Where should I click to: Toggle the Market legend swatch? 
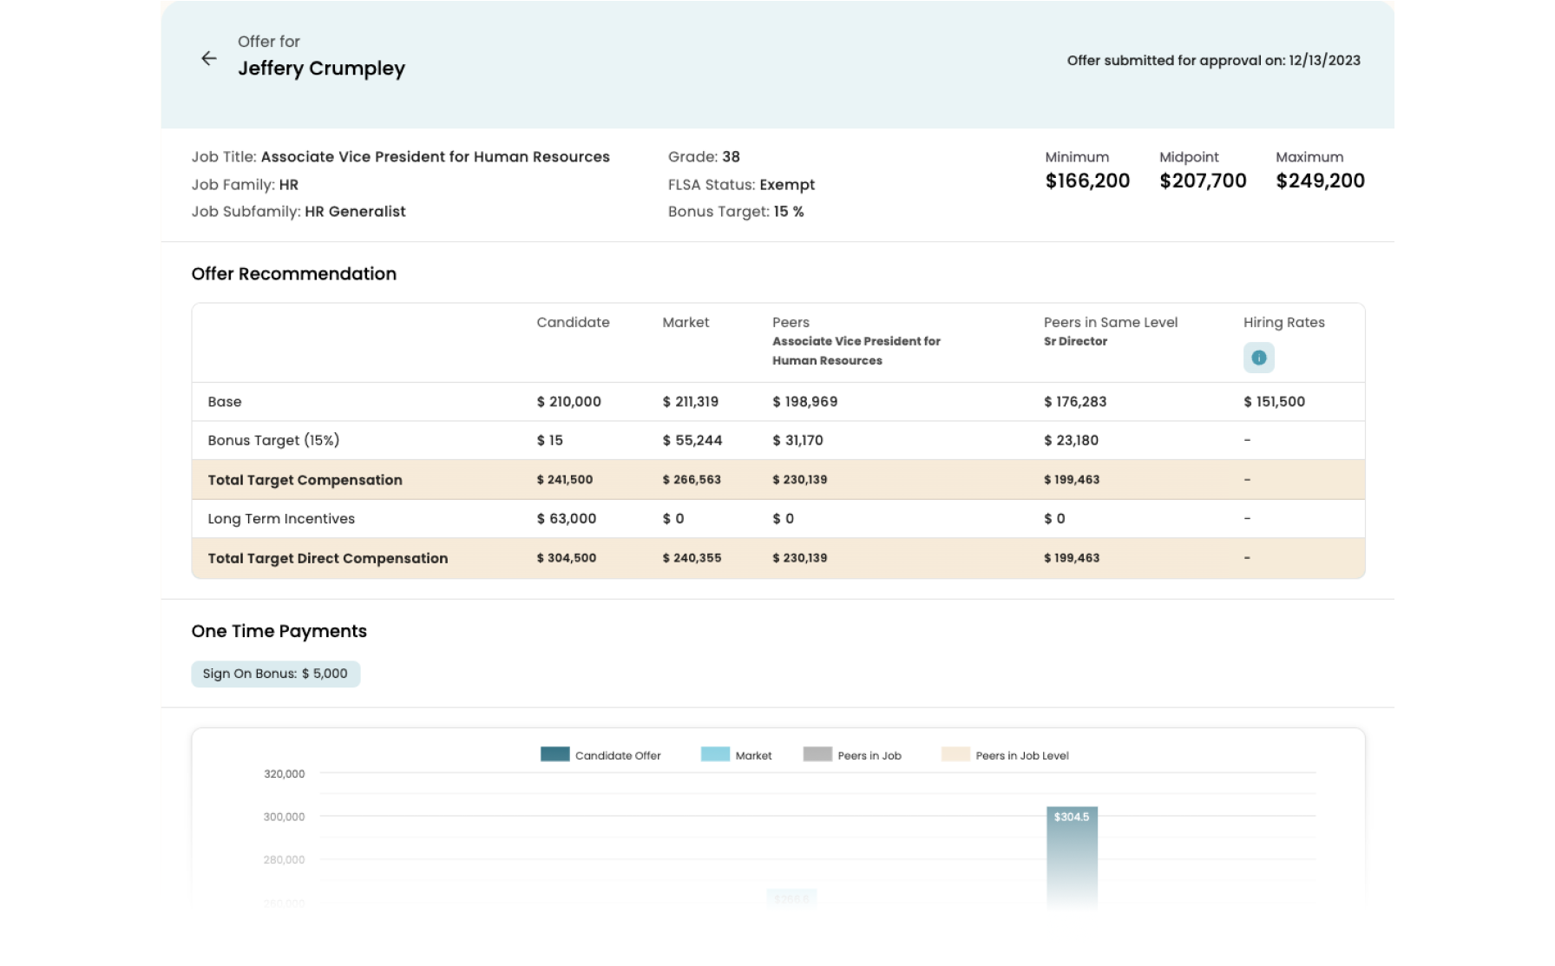click(x=715, y=754)
